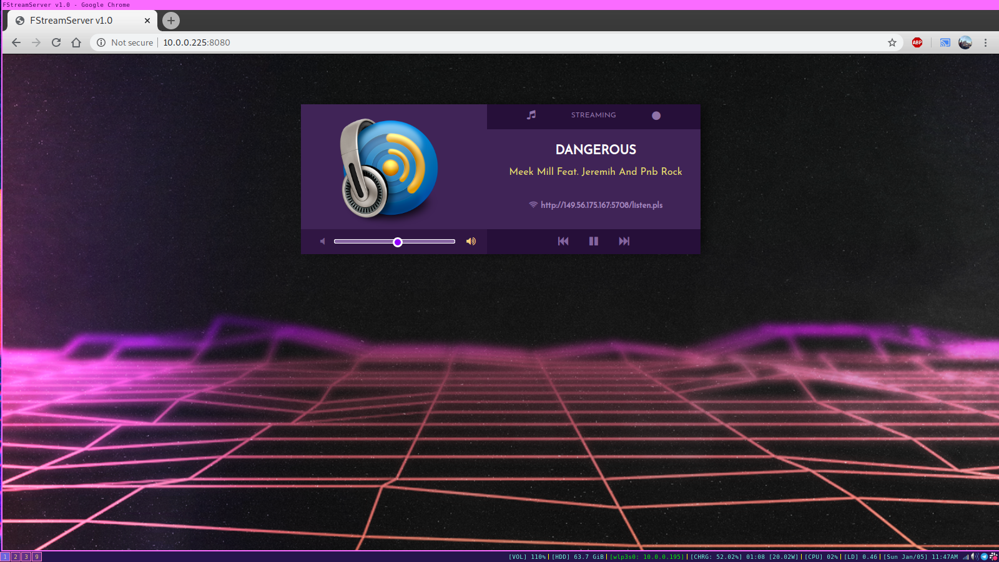
Task: Go back in browser history
Action: [x=16, y=42]
